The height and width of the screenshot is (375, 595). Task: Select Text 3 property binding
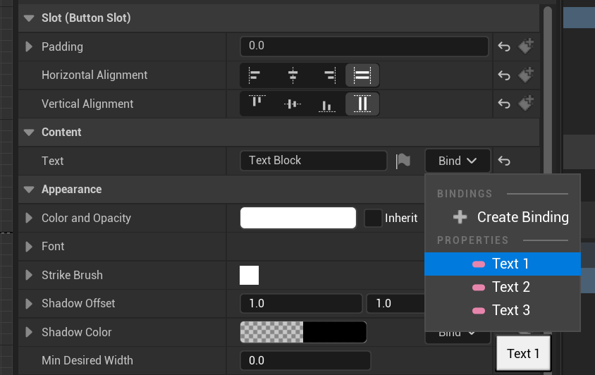(502, 310)
